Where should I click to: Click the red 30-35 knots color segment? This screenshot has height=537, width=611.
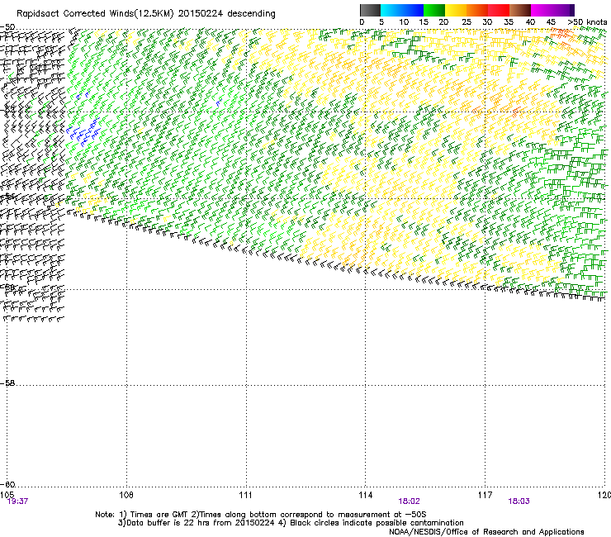point(499,10)
